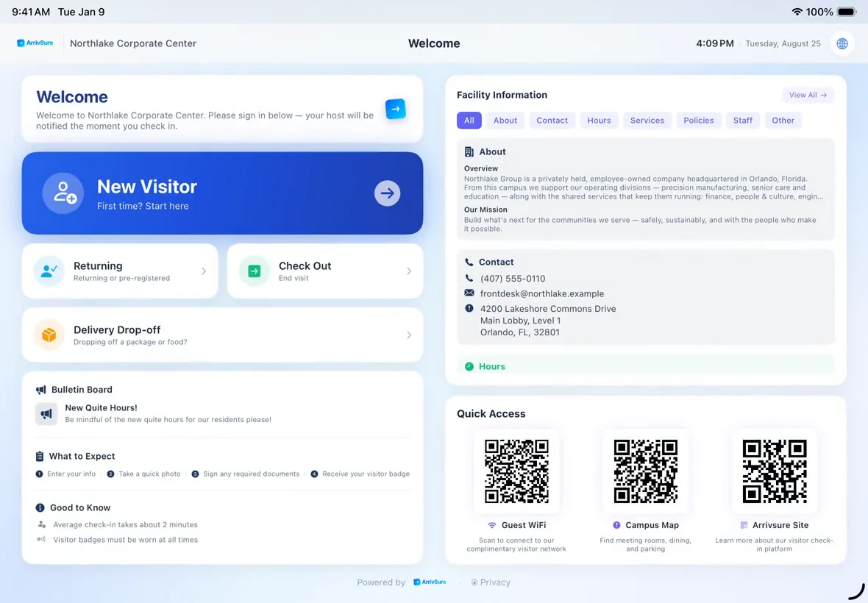The width and height of the screenshot is (868, 603).
Task: Tap the New Quite Hours announcement icon
Action: tap(46, 414)
